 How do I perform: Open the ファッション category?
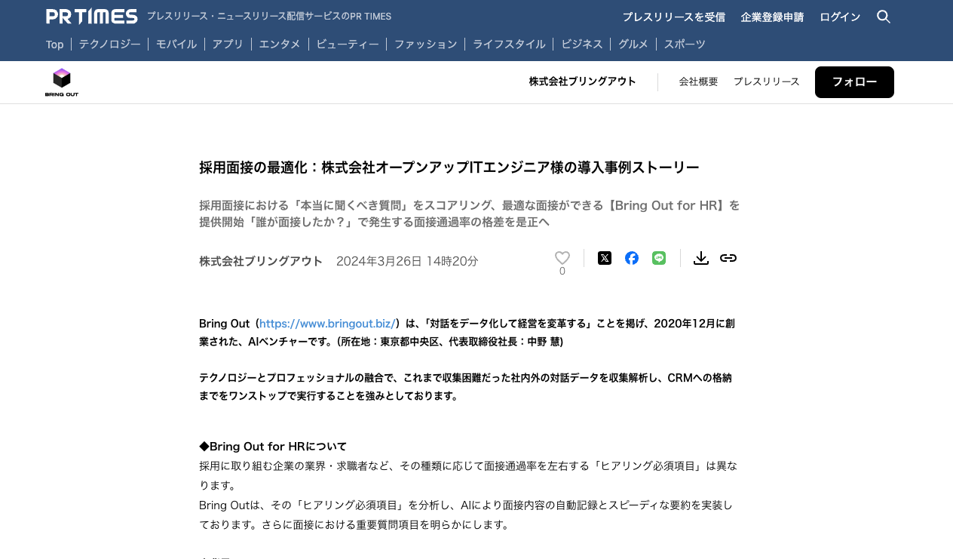[426, 45]
